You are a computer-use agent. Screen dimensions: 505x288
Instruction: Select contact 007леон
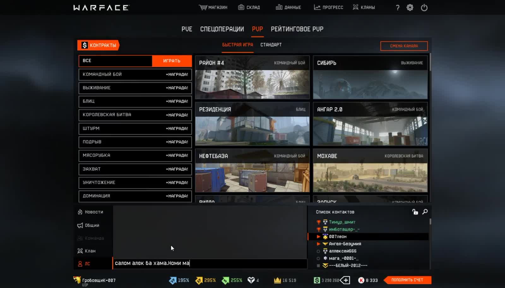pos(338,237)
